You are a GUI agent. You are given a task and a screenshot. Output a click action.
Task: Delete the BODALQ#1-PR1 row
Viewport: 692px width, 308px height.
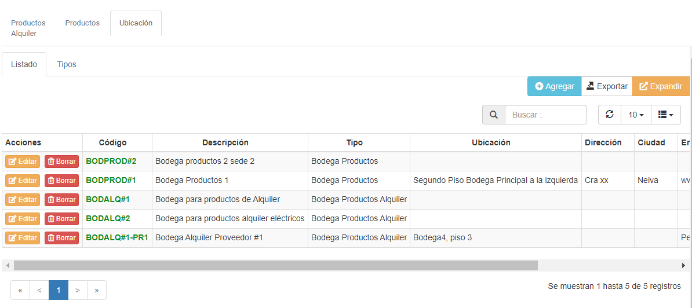pos(61,238)
